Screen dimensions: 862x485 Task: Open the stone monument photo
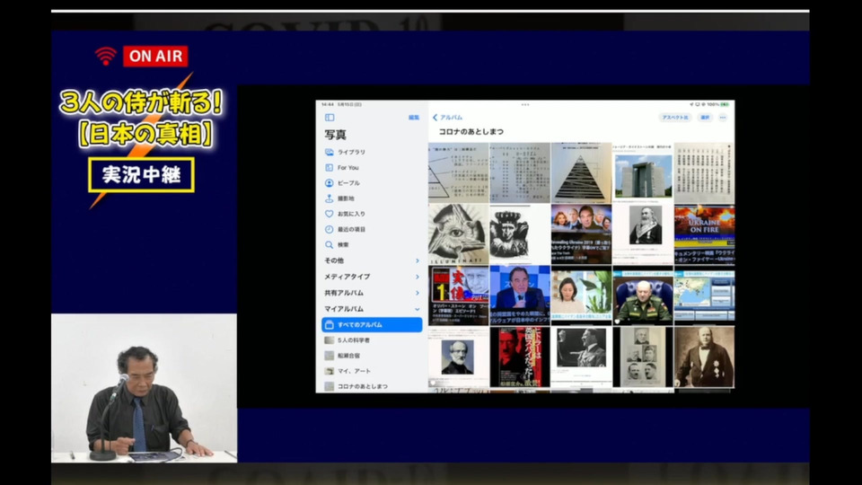point(643,172)
